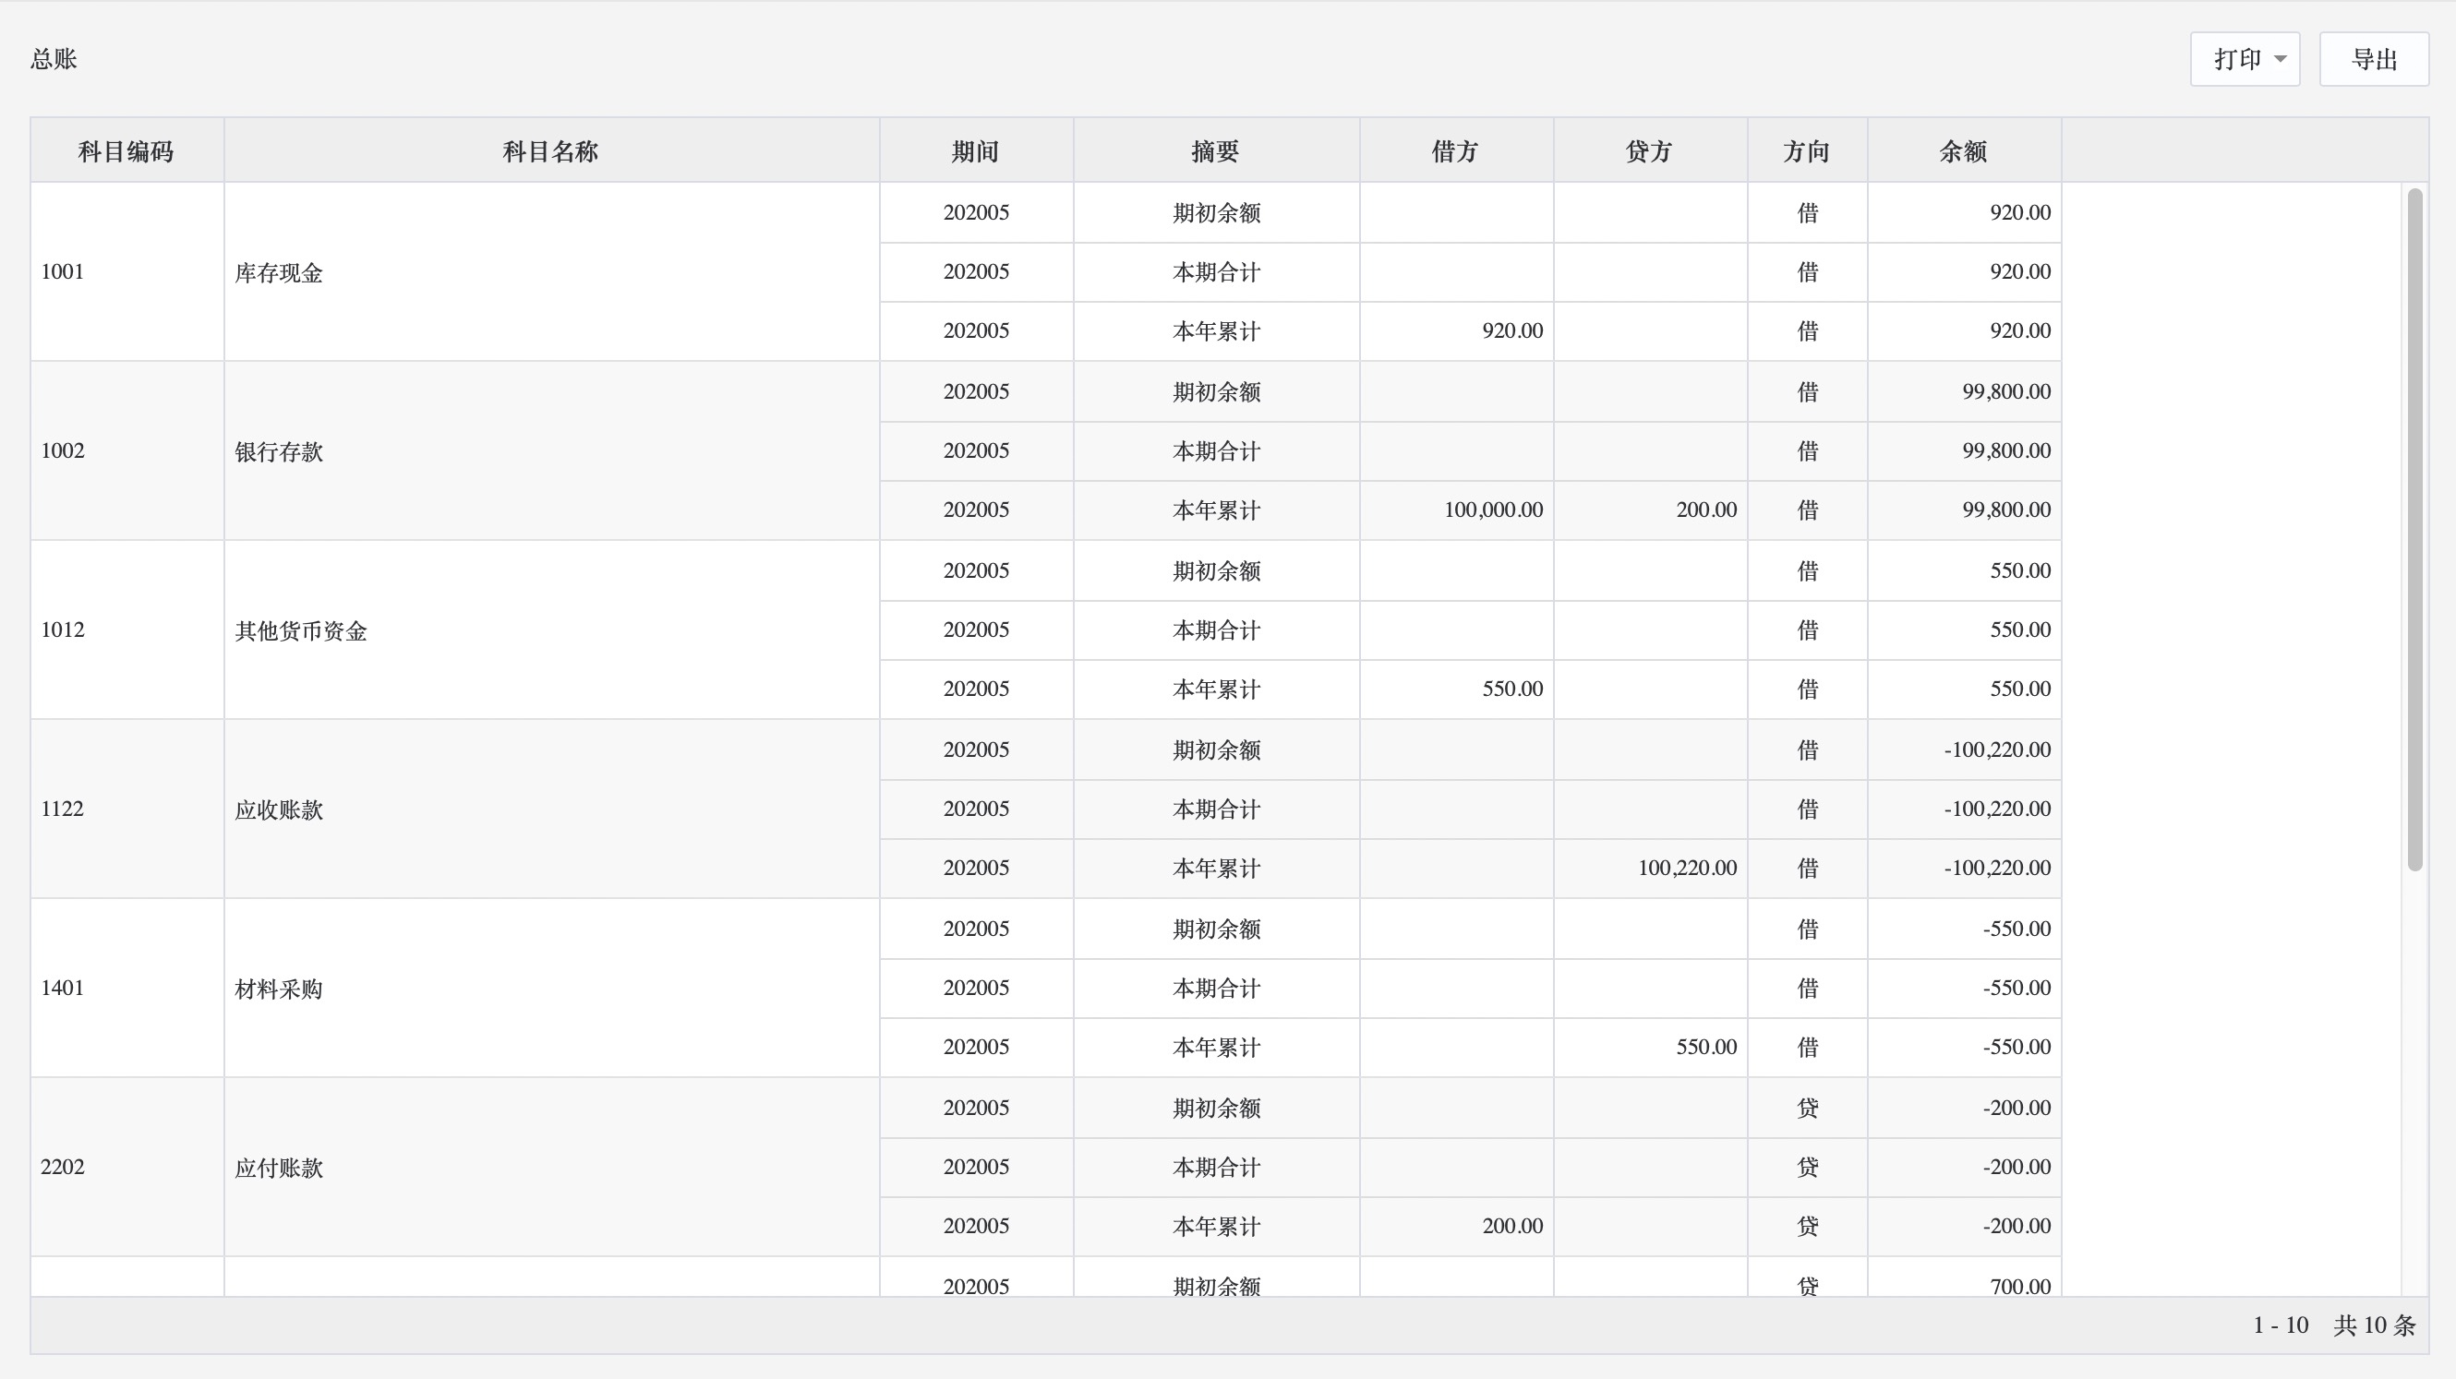Click 材料采购 本期合计 balance -550.00
This screenshot has width=2456, height=1379.
1963,989
